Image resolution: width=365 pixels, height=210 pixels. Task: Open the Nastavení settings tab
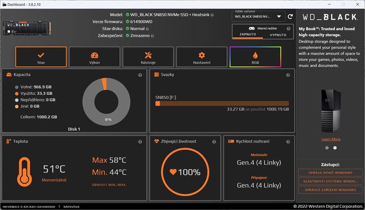point(202,57)
